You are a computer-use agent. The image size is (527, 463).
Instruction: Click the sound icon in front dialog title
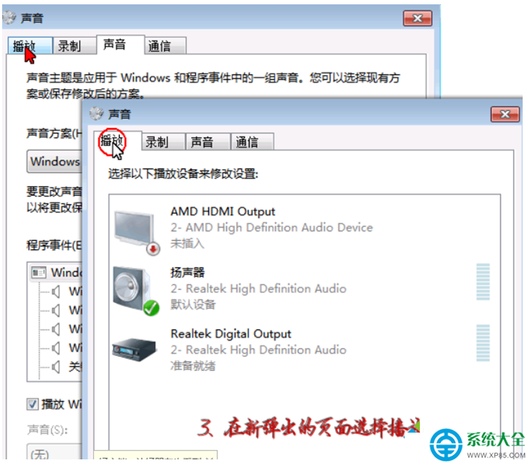96,114
